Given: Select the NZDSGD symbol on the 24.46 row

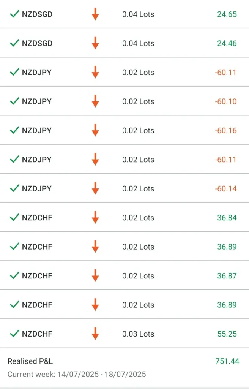Looking at the screenshot, I should click(x=37, y=43).
